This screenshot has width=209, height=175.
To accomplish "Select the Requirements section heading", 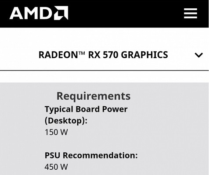I will pyautogui.click(x=94, y=96).
